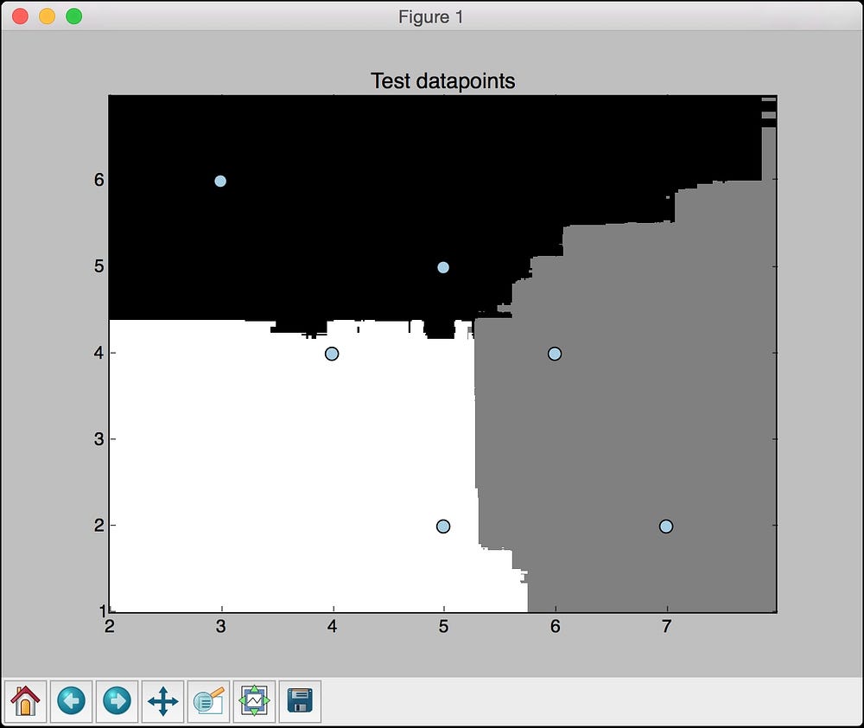Click y-axis tick label 3
Screen dimensions: 864x728
98,439
